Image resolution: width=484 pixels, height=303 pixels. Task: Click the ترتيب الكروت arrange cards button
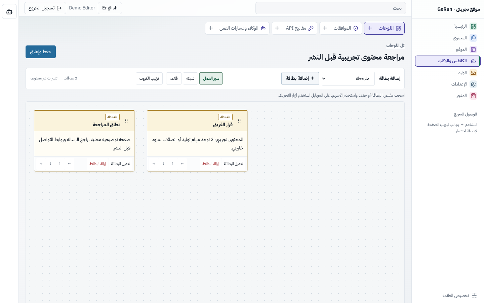click(x=149, y=78)
